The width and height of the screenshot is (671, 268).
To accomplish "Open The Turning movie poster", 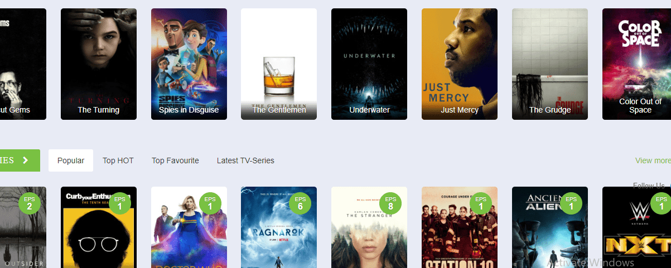I will (99, 64).
